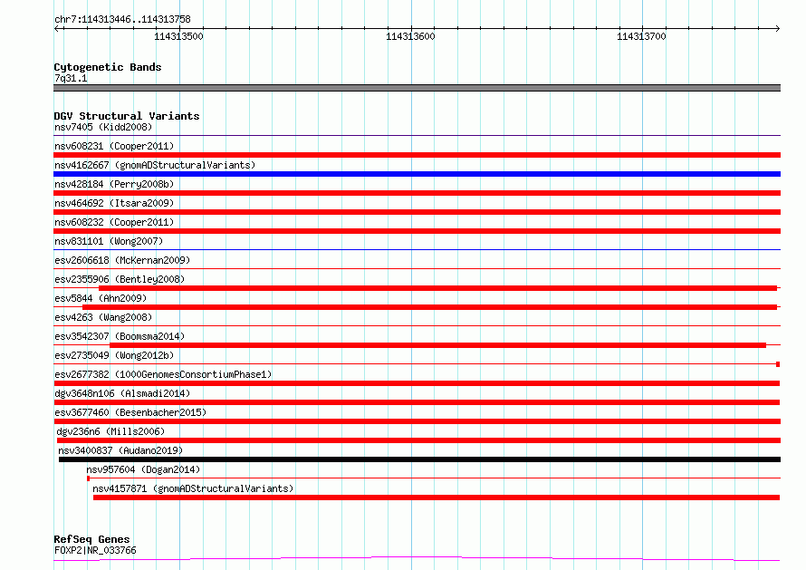Open the FOXP2|NR_033766 gene label
806x570 pixels.
(95, 550)
